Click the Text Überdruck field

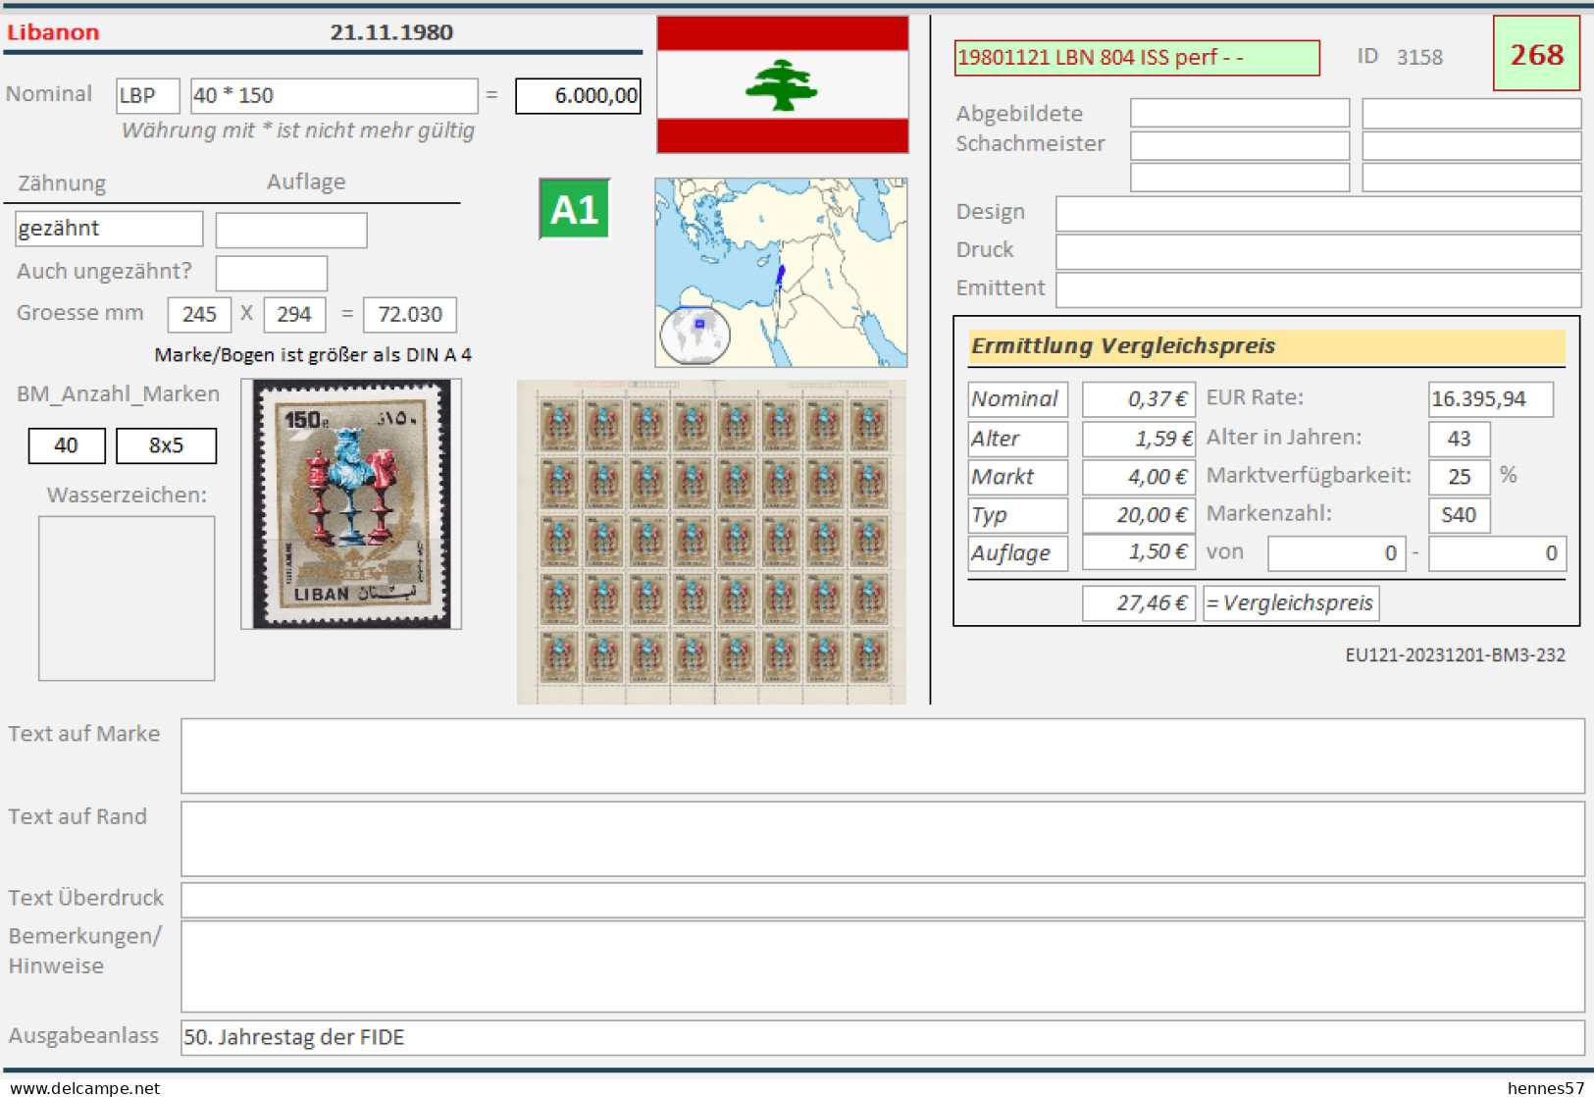click(x=883, y=900)
